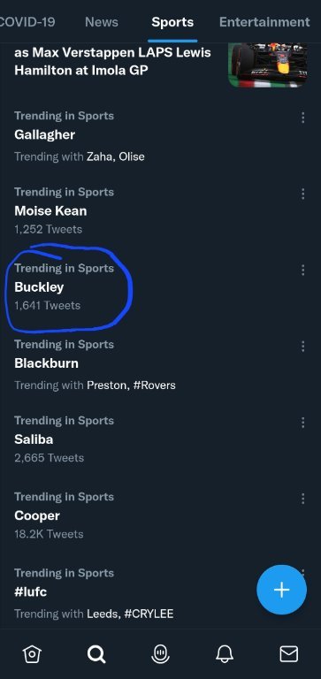Switch to the Entertainment tab

click(264, 21)
